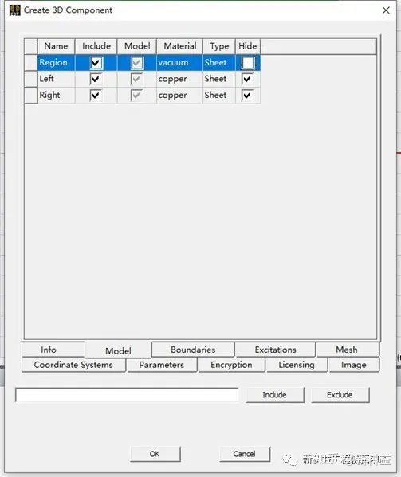The height and width of the screenshot is (477, 401).
Task: Click the Sheet type cell for Right
Action: pyautogui.click(x=219, y=96)
